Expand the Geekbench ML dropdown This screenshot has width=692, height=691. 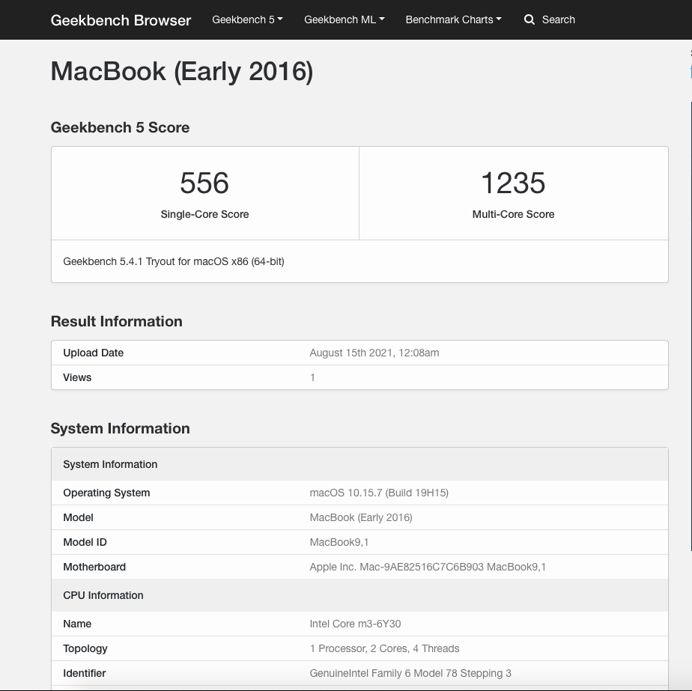(345, 20)
